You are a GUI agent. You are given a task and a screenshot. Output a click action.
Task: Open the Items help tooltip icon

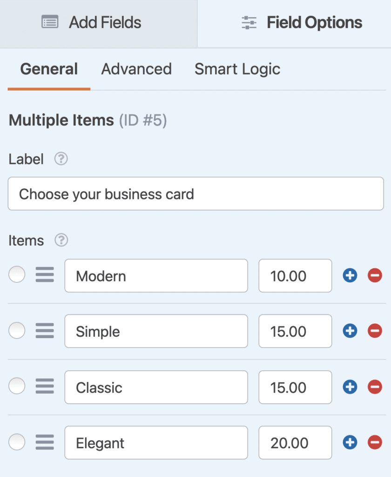tap(61, 241)
